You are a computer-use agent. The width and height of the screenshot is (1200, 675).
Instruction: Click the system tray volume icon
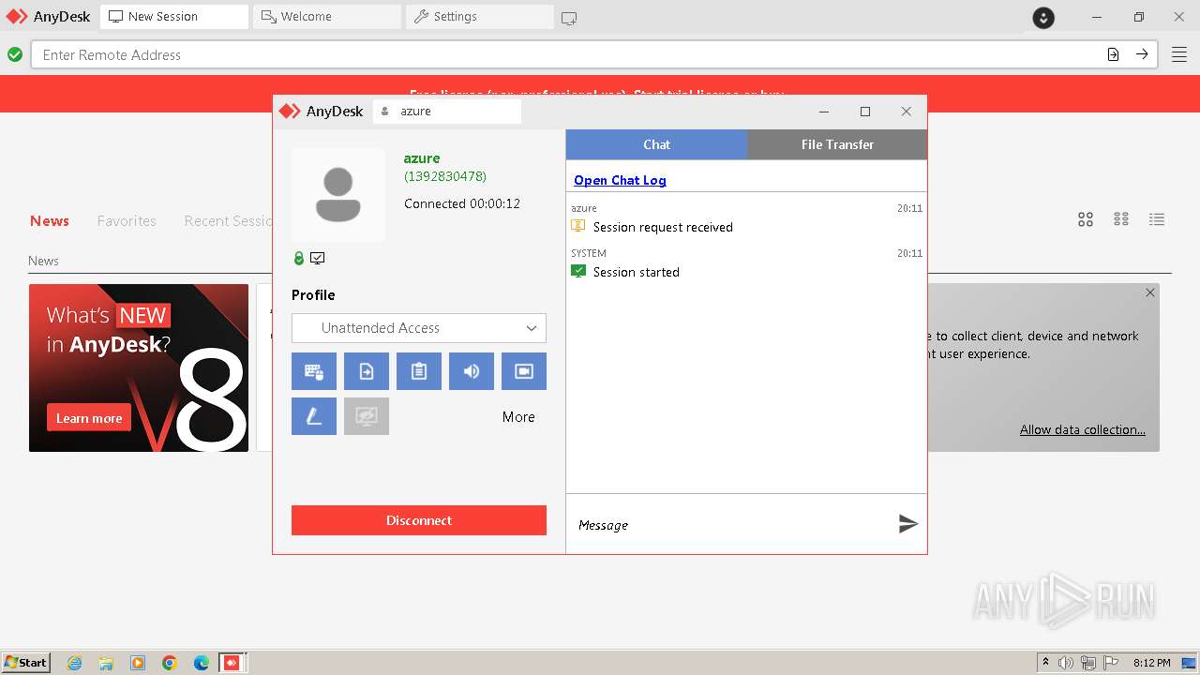click(1066, 663)
